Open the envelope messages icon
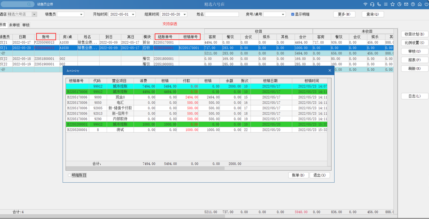The height and width of the screenshot is (219, 429). click(x=406, y=4)
